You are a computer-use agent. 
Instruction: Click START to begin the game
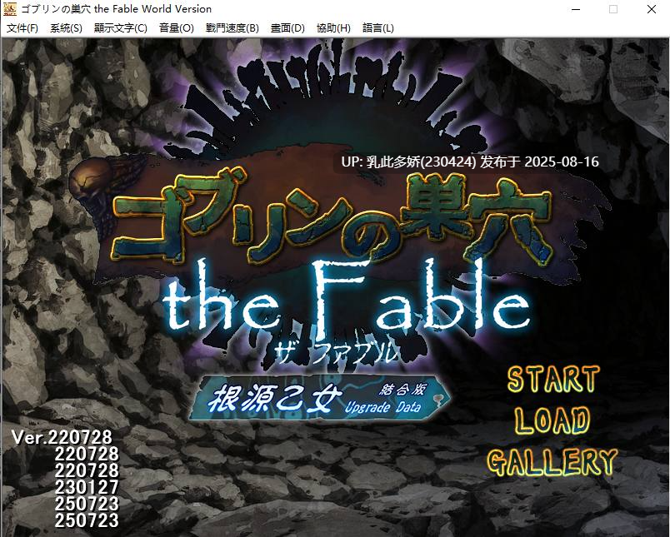[553, 379]
